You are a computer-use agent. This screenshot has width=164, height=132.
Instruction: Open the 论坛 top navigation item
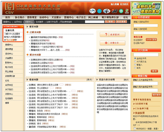(x=125, y=17)
